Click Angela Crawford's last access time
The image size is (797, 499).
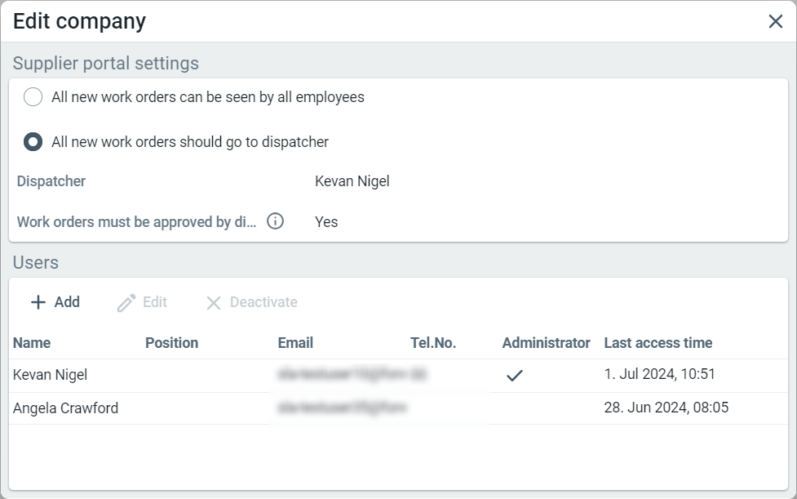666,408
